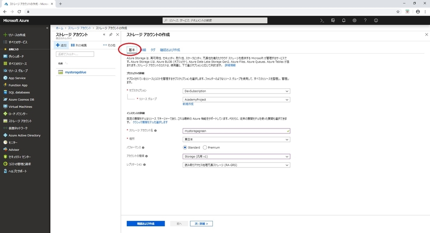Click 追加 add button
430x233 pixels.
pos(61,45)
